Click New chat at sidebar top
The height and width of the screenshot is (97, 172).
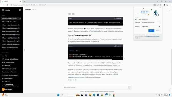tap(8, 10)
